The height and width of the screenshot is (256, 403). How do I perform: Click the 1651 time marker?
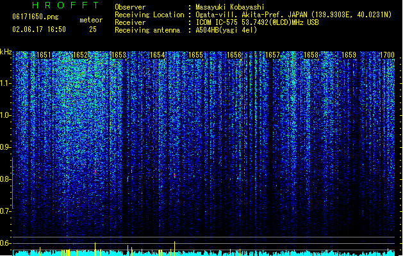(44, 55)
